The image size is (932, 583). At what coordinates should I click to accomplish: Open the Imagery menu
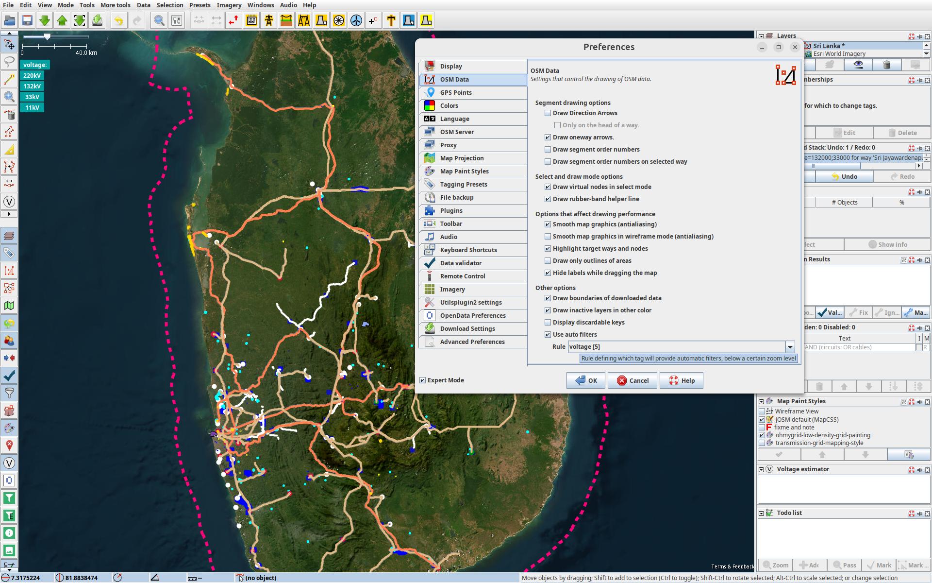tap(229, 5)
